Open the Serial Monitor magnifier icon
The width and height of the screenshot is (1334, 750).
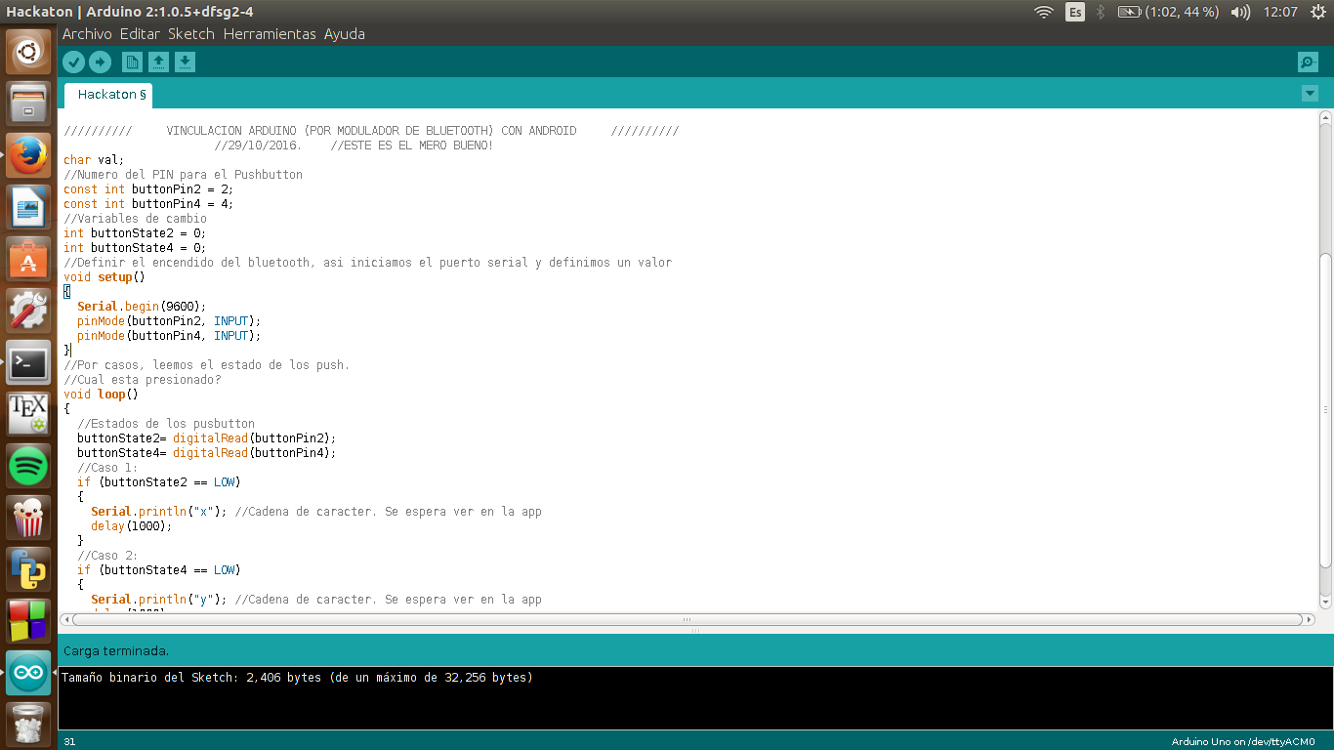tap(1308, 62)
